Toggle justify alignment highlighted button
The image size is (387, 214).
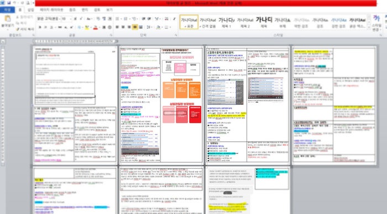pos(135,27)
